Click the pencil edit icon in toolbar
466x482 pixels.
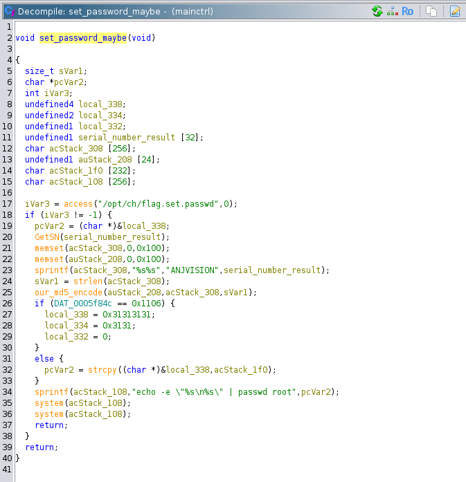coord(455,11)
